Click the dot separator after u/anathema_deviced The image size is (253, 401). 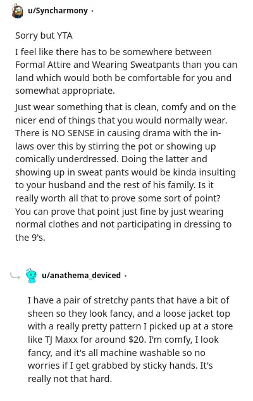[125, 276]
